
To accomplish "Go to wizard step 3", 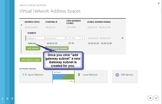I will (x=12, y=99).
